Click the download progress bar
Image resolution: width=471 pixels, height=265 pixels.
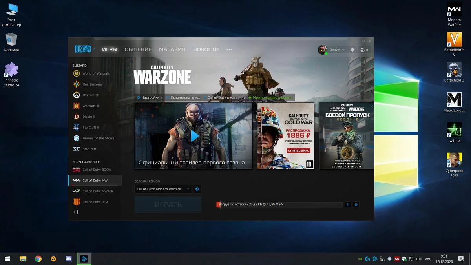pos(279,205)
